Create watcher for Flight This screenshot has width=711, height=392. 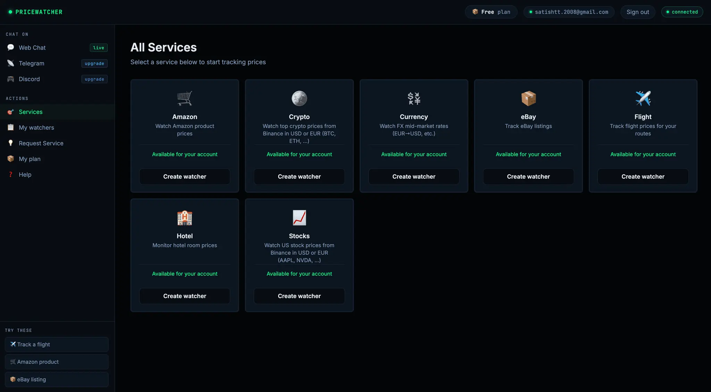click(643, 177)
